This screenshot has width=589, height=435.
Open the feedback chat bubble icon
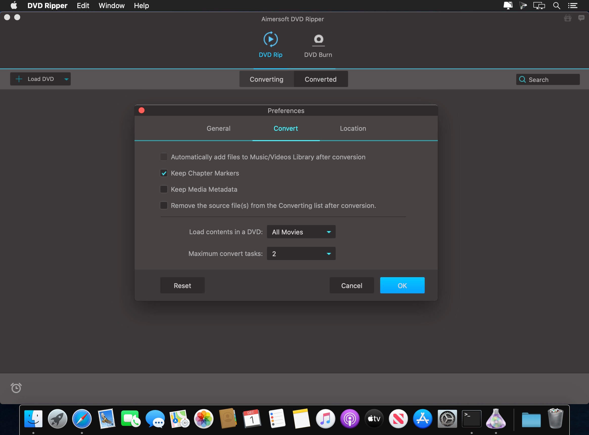(x=581, y=18)
